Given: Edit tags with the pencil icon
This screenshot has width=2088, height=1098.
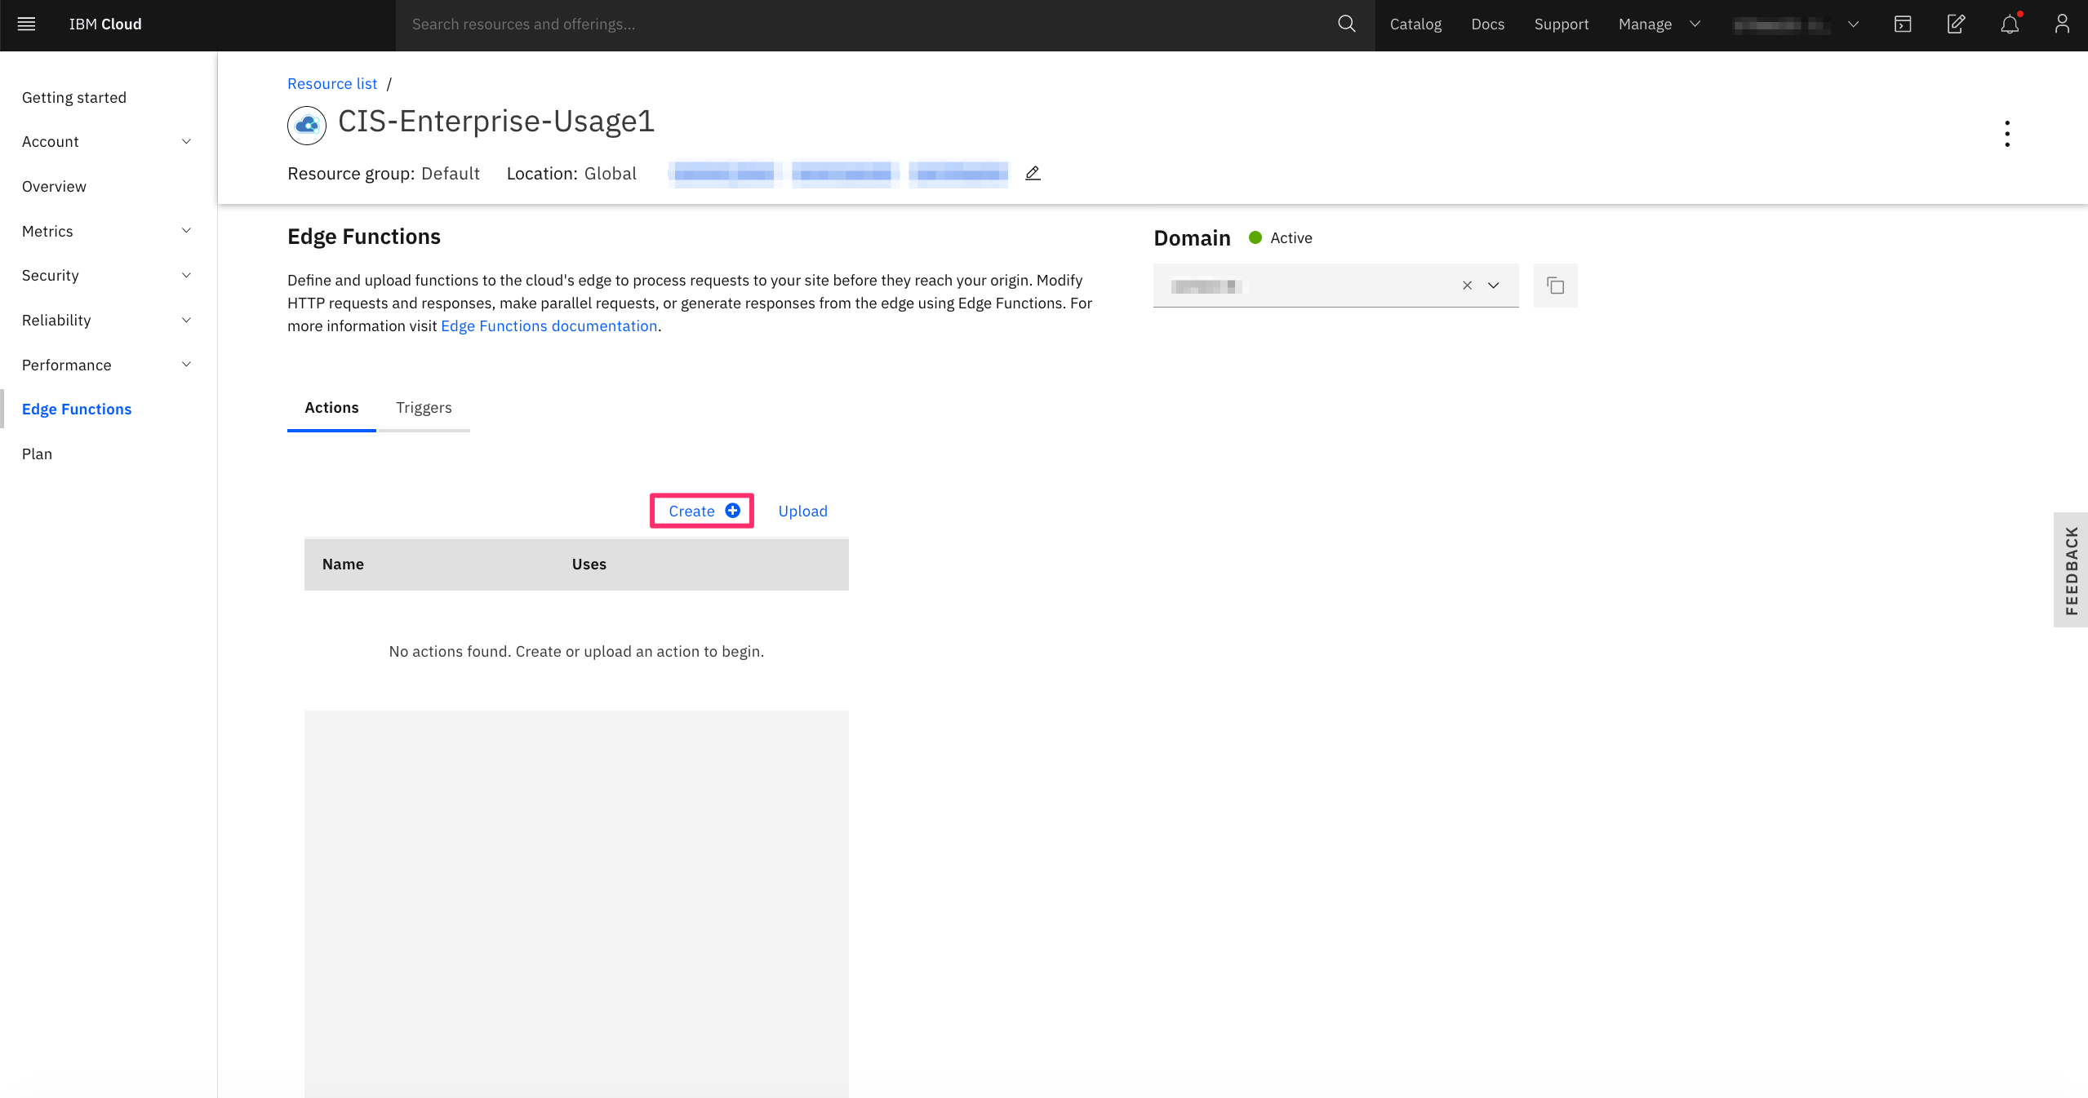Looking at the screenshot, I should 1033,173.
